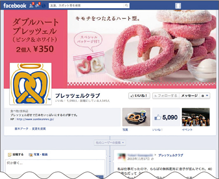Click the blurred poster name link
This screenshot has width=219, height=179.
[140, 155]
